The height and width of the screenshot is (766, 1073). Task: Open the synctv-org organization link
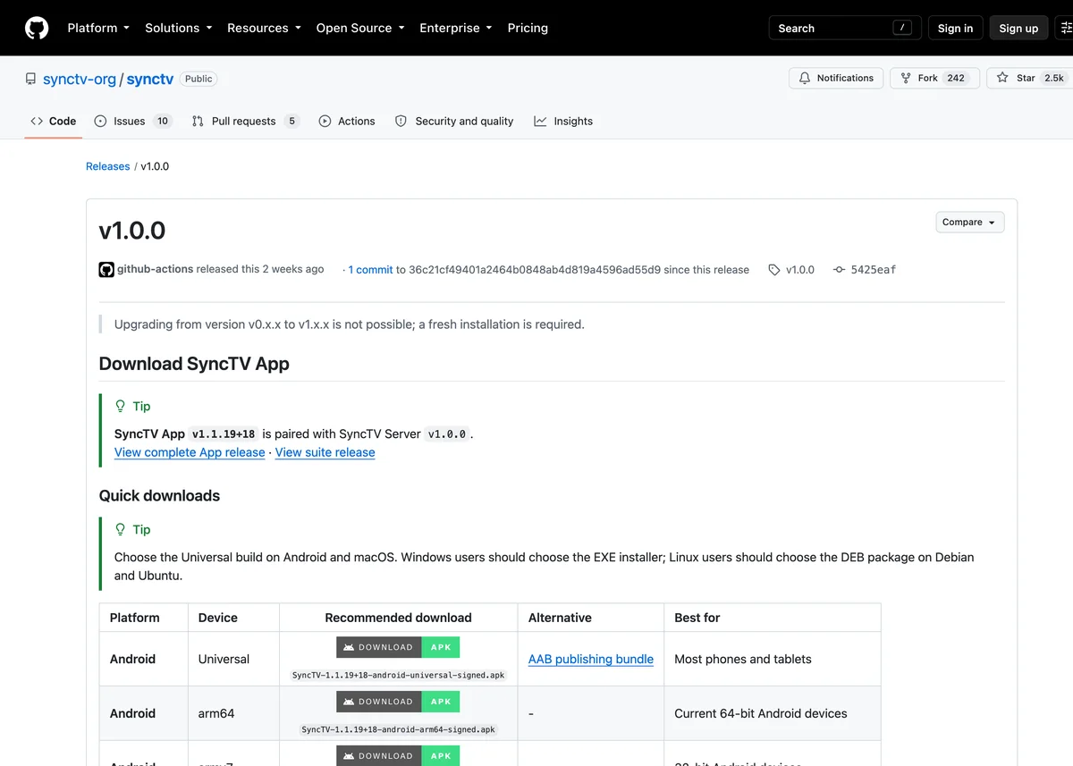point(80,79)
